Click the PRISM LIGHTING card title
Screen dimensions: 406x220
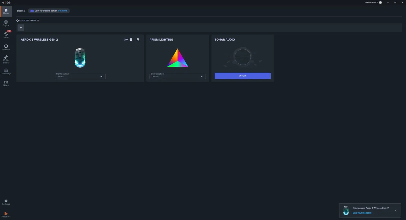(161, 40)
